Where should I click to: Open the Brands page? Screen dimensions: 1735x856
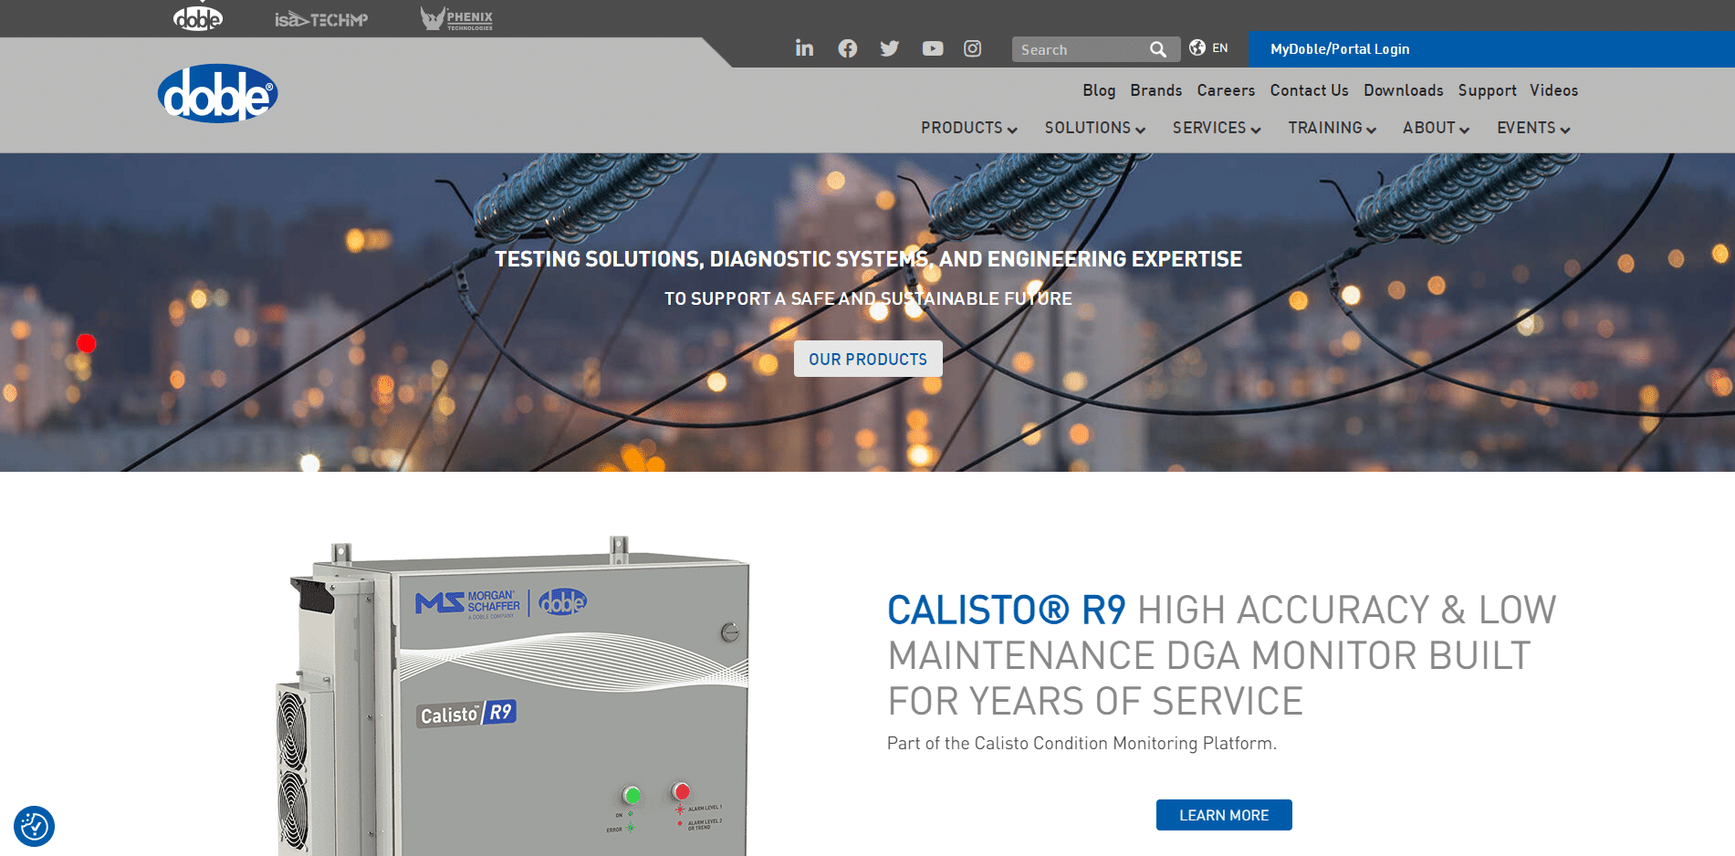click(1155, 90)
